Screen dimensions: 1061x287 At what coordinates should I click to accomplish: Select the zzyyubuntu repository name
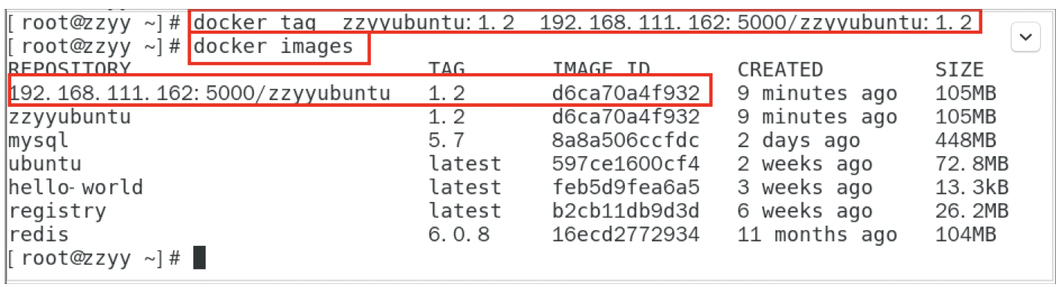point(69,117)
